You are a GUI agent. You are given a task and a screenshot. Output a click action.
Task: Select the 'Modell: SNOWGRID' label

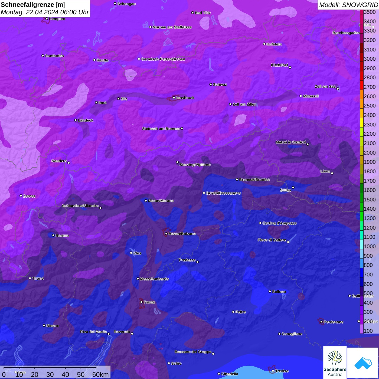click(348, 5)
